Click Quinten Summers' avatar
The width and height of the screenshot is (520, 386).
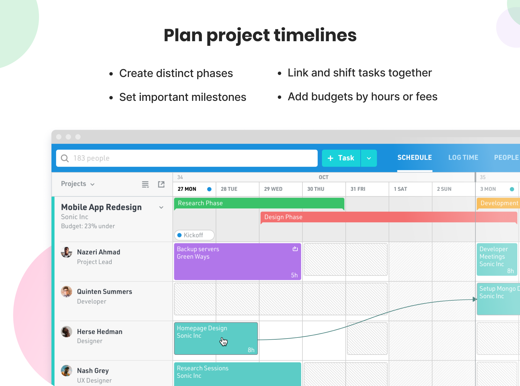pyautogui.click(x=66, y=292)
